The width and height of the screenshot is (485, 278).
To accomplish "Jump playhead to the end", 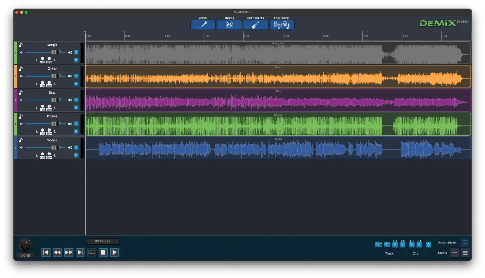I will [80, 252].
